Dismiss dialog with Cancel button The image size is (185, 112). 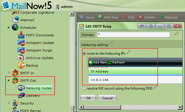107,98
